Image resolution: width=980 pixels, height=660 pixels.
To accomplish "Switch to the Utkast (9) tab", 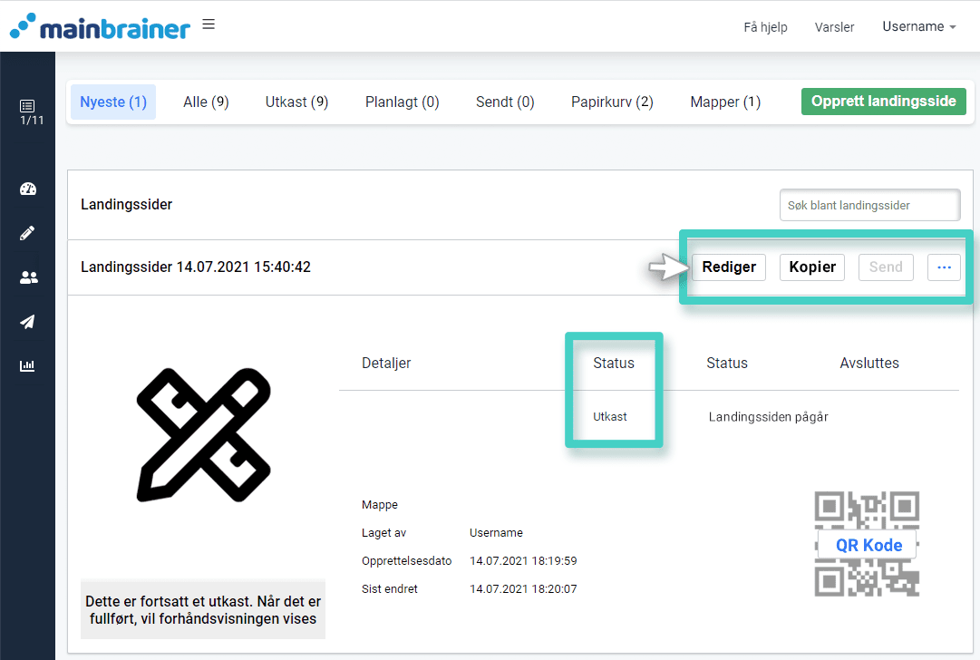I will click(x=296, y=102).
